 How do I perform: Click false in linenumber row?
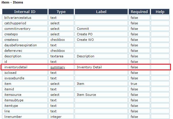[x=139, y=117]
